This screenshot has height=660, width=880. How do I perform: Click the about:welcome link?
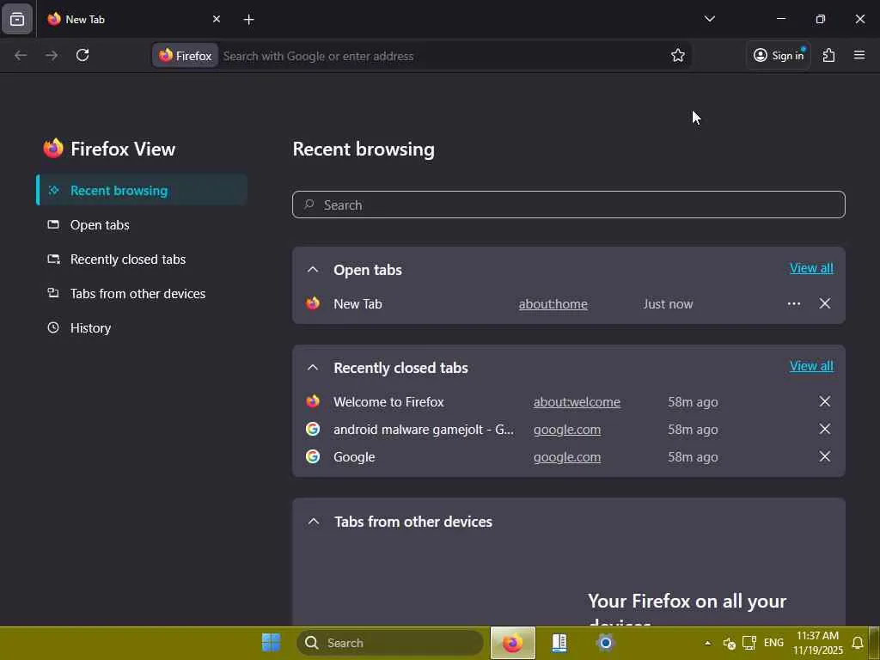point(577,402)
